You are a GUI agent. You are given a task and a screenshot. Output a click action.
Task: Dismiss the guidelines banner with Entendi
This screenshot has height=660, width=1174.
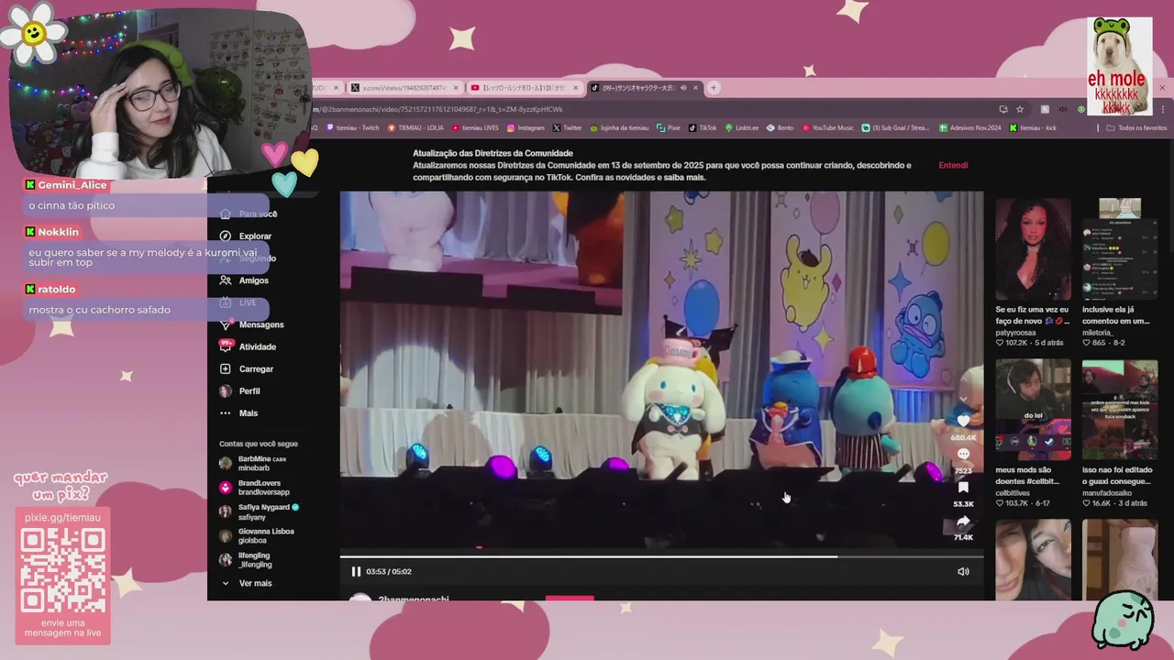tap(953, 165)
